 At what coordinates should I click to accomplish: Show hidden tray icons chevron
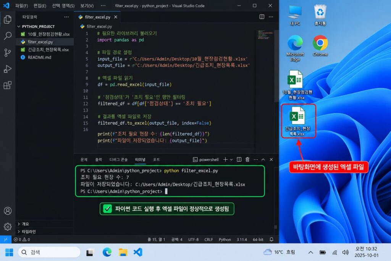(310, 252)
